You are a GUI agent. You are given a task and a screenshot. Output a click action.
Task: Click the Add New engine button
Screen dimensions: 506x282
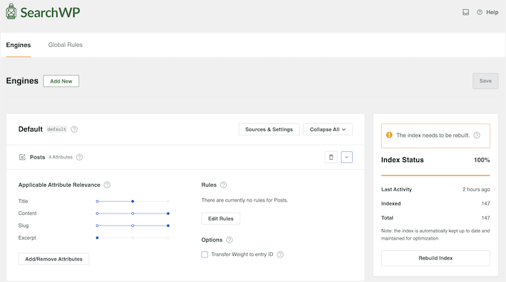(61, 81)
